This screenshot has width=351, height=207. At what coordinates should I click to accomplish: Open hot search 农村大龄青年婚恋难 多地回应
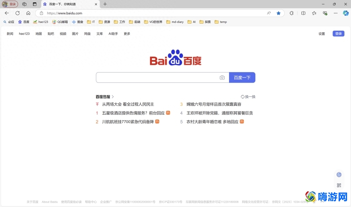tap(212, 122)
